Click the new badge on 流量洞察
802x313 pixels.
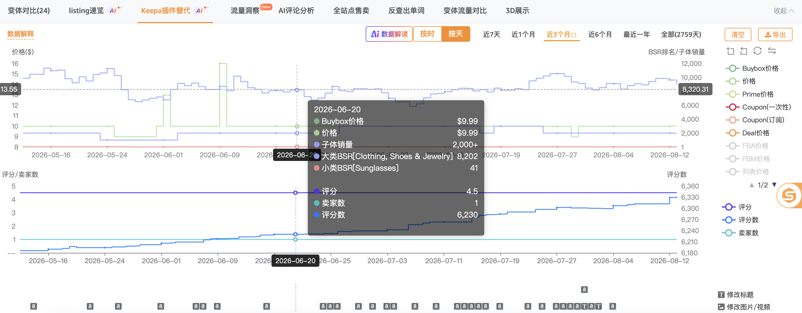266,7
